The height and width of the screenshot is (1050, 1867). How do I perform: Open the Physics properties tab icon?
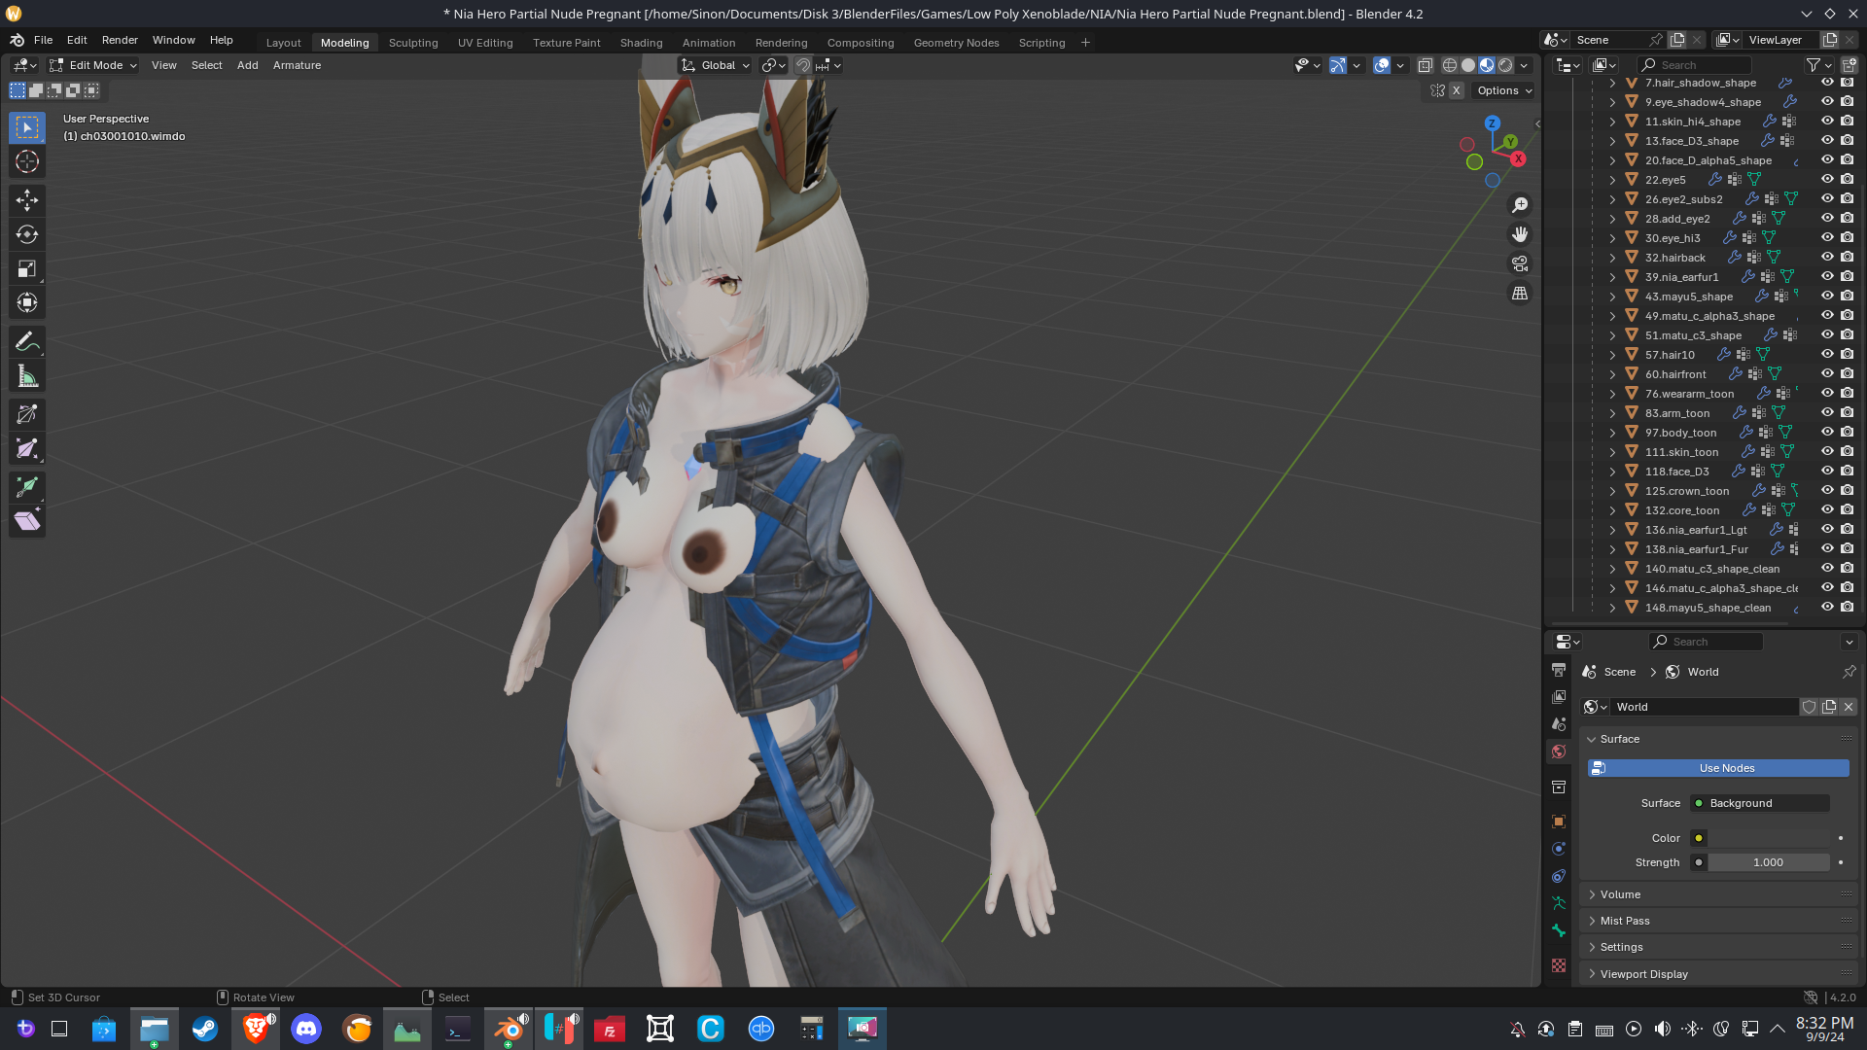pyautogui.click(x=1559, y=849)
